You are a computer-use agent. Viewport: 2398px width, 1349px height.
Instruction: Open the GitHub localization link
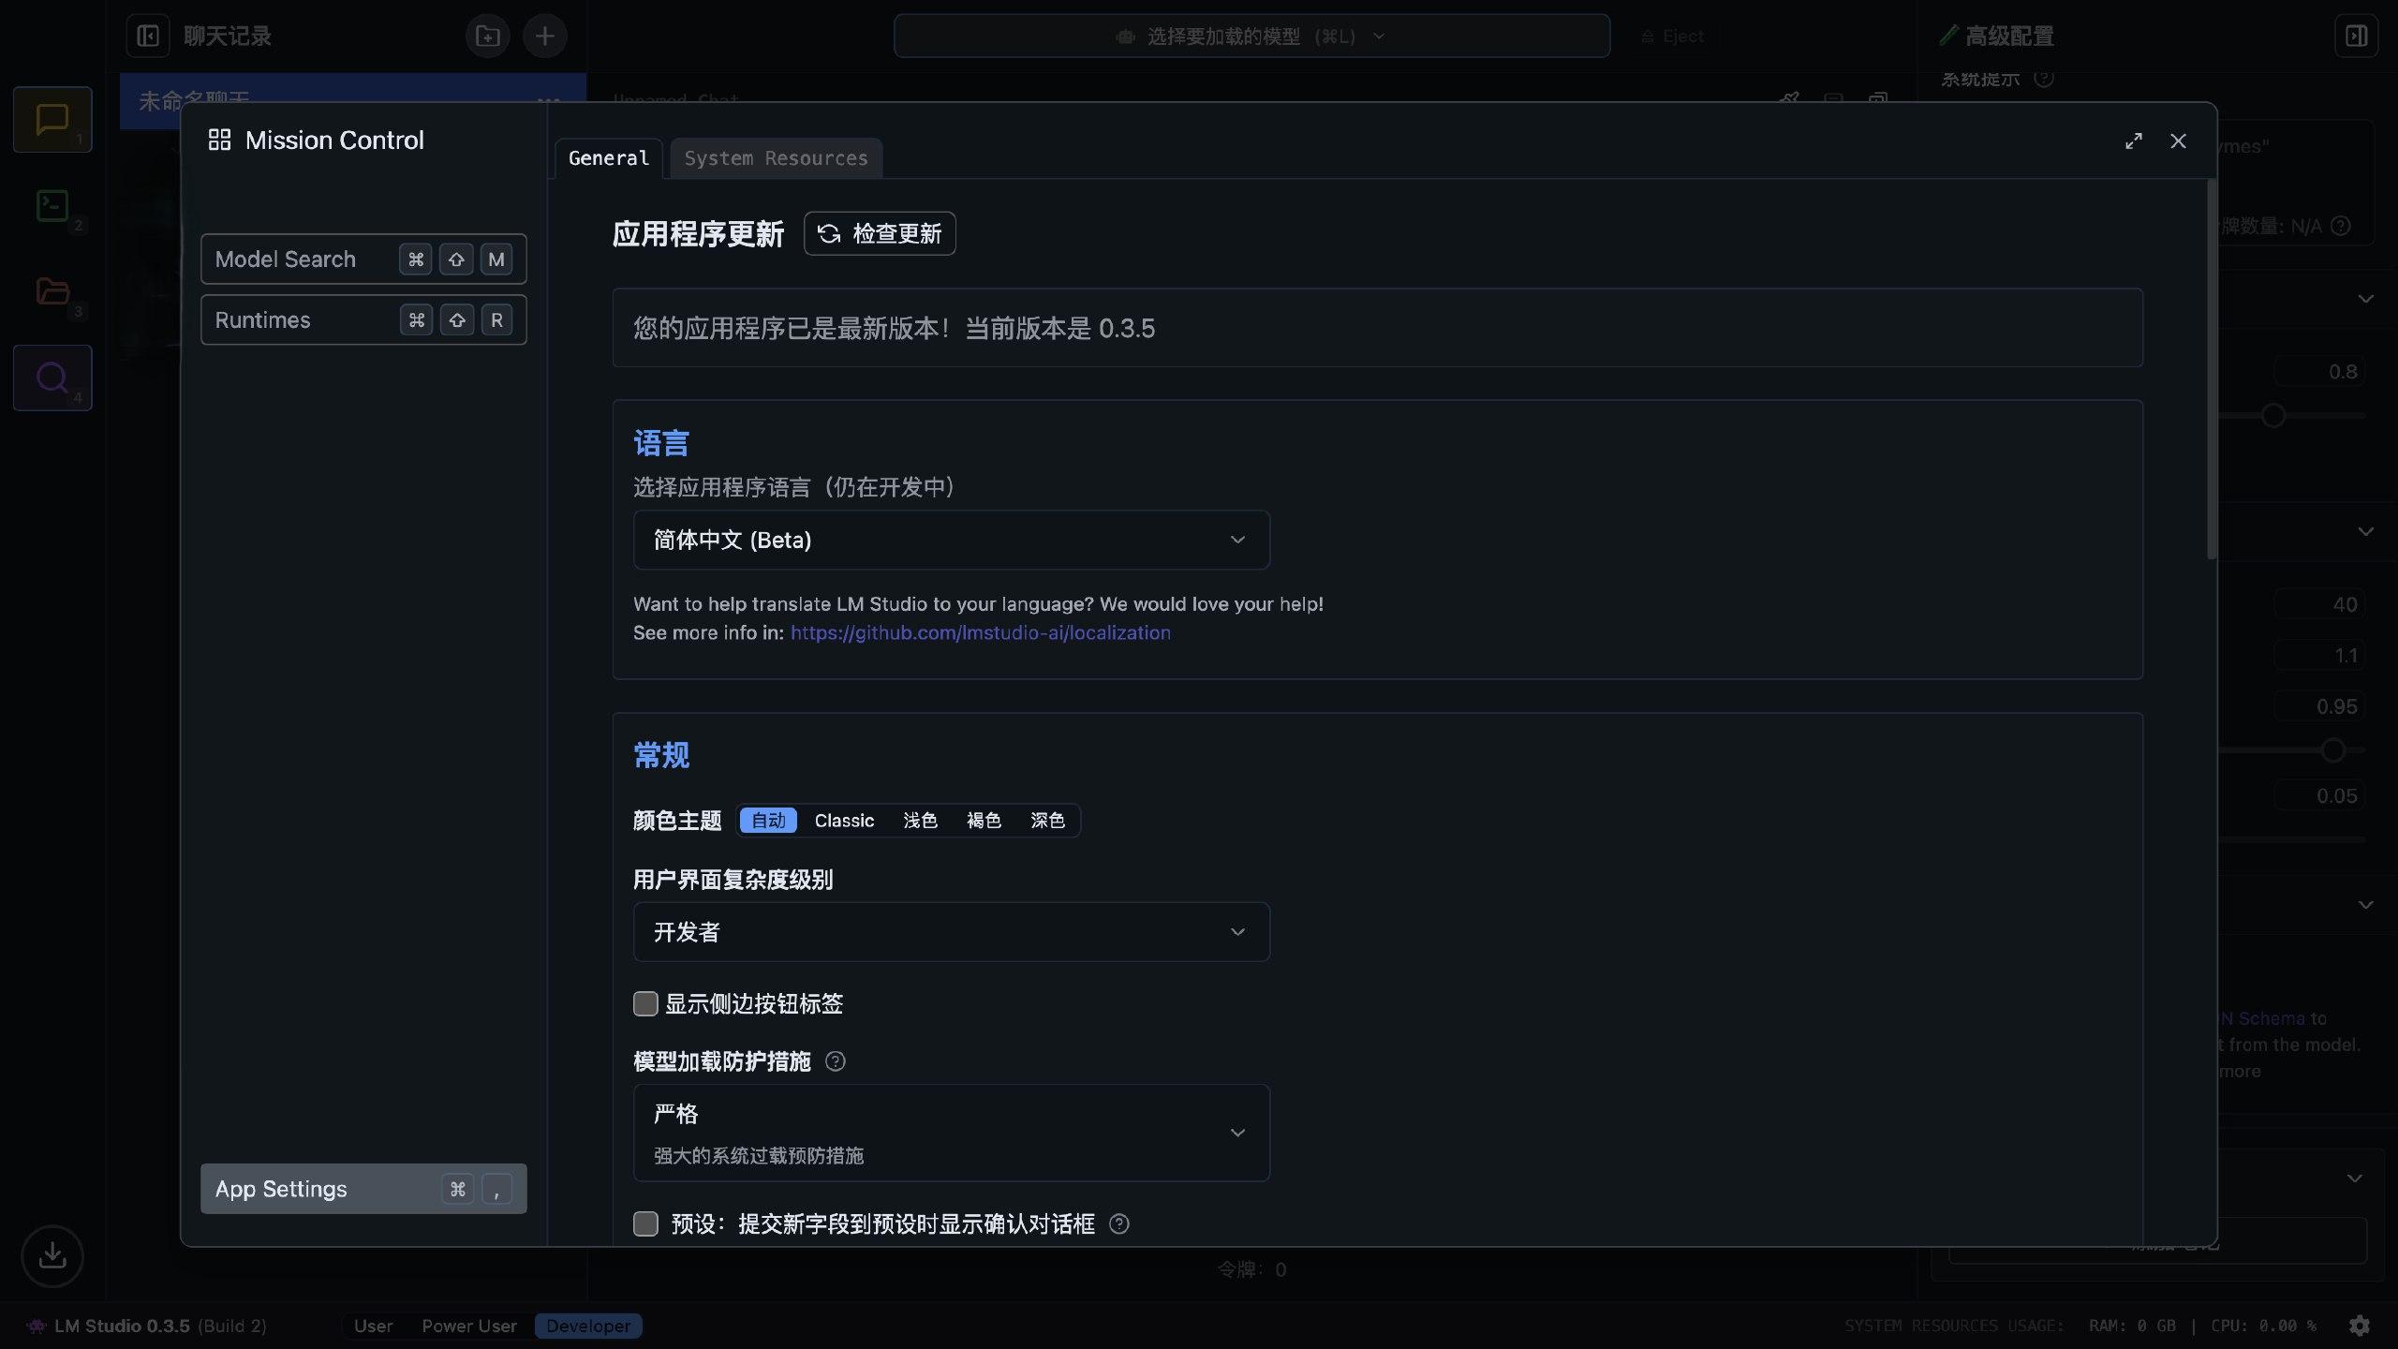click(x=980, y=633)
